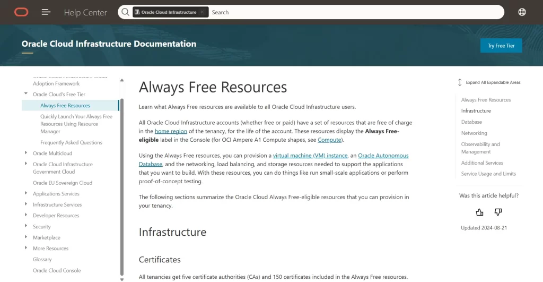
Task: Open Frequently Asked Questions sidebar item
Action: (71, 142)
